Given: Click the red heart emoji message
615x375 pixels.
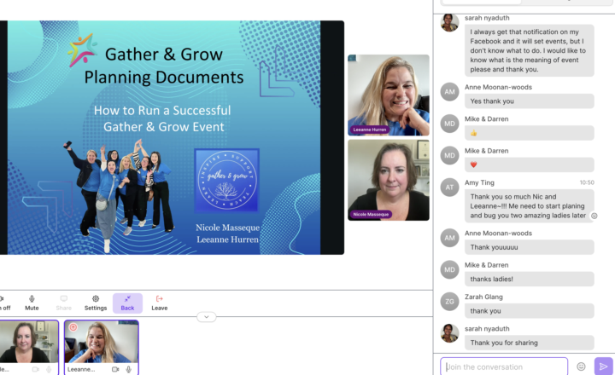Looking at the screenshot, I should [529, 164].
